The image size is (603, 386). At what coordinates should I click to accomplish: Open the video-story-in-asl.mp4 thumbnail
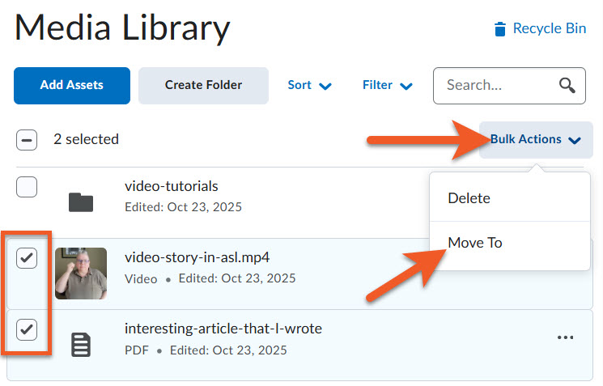pyautogui.click(x=81, y=274)
